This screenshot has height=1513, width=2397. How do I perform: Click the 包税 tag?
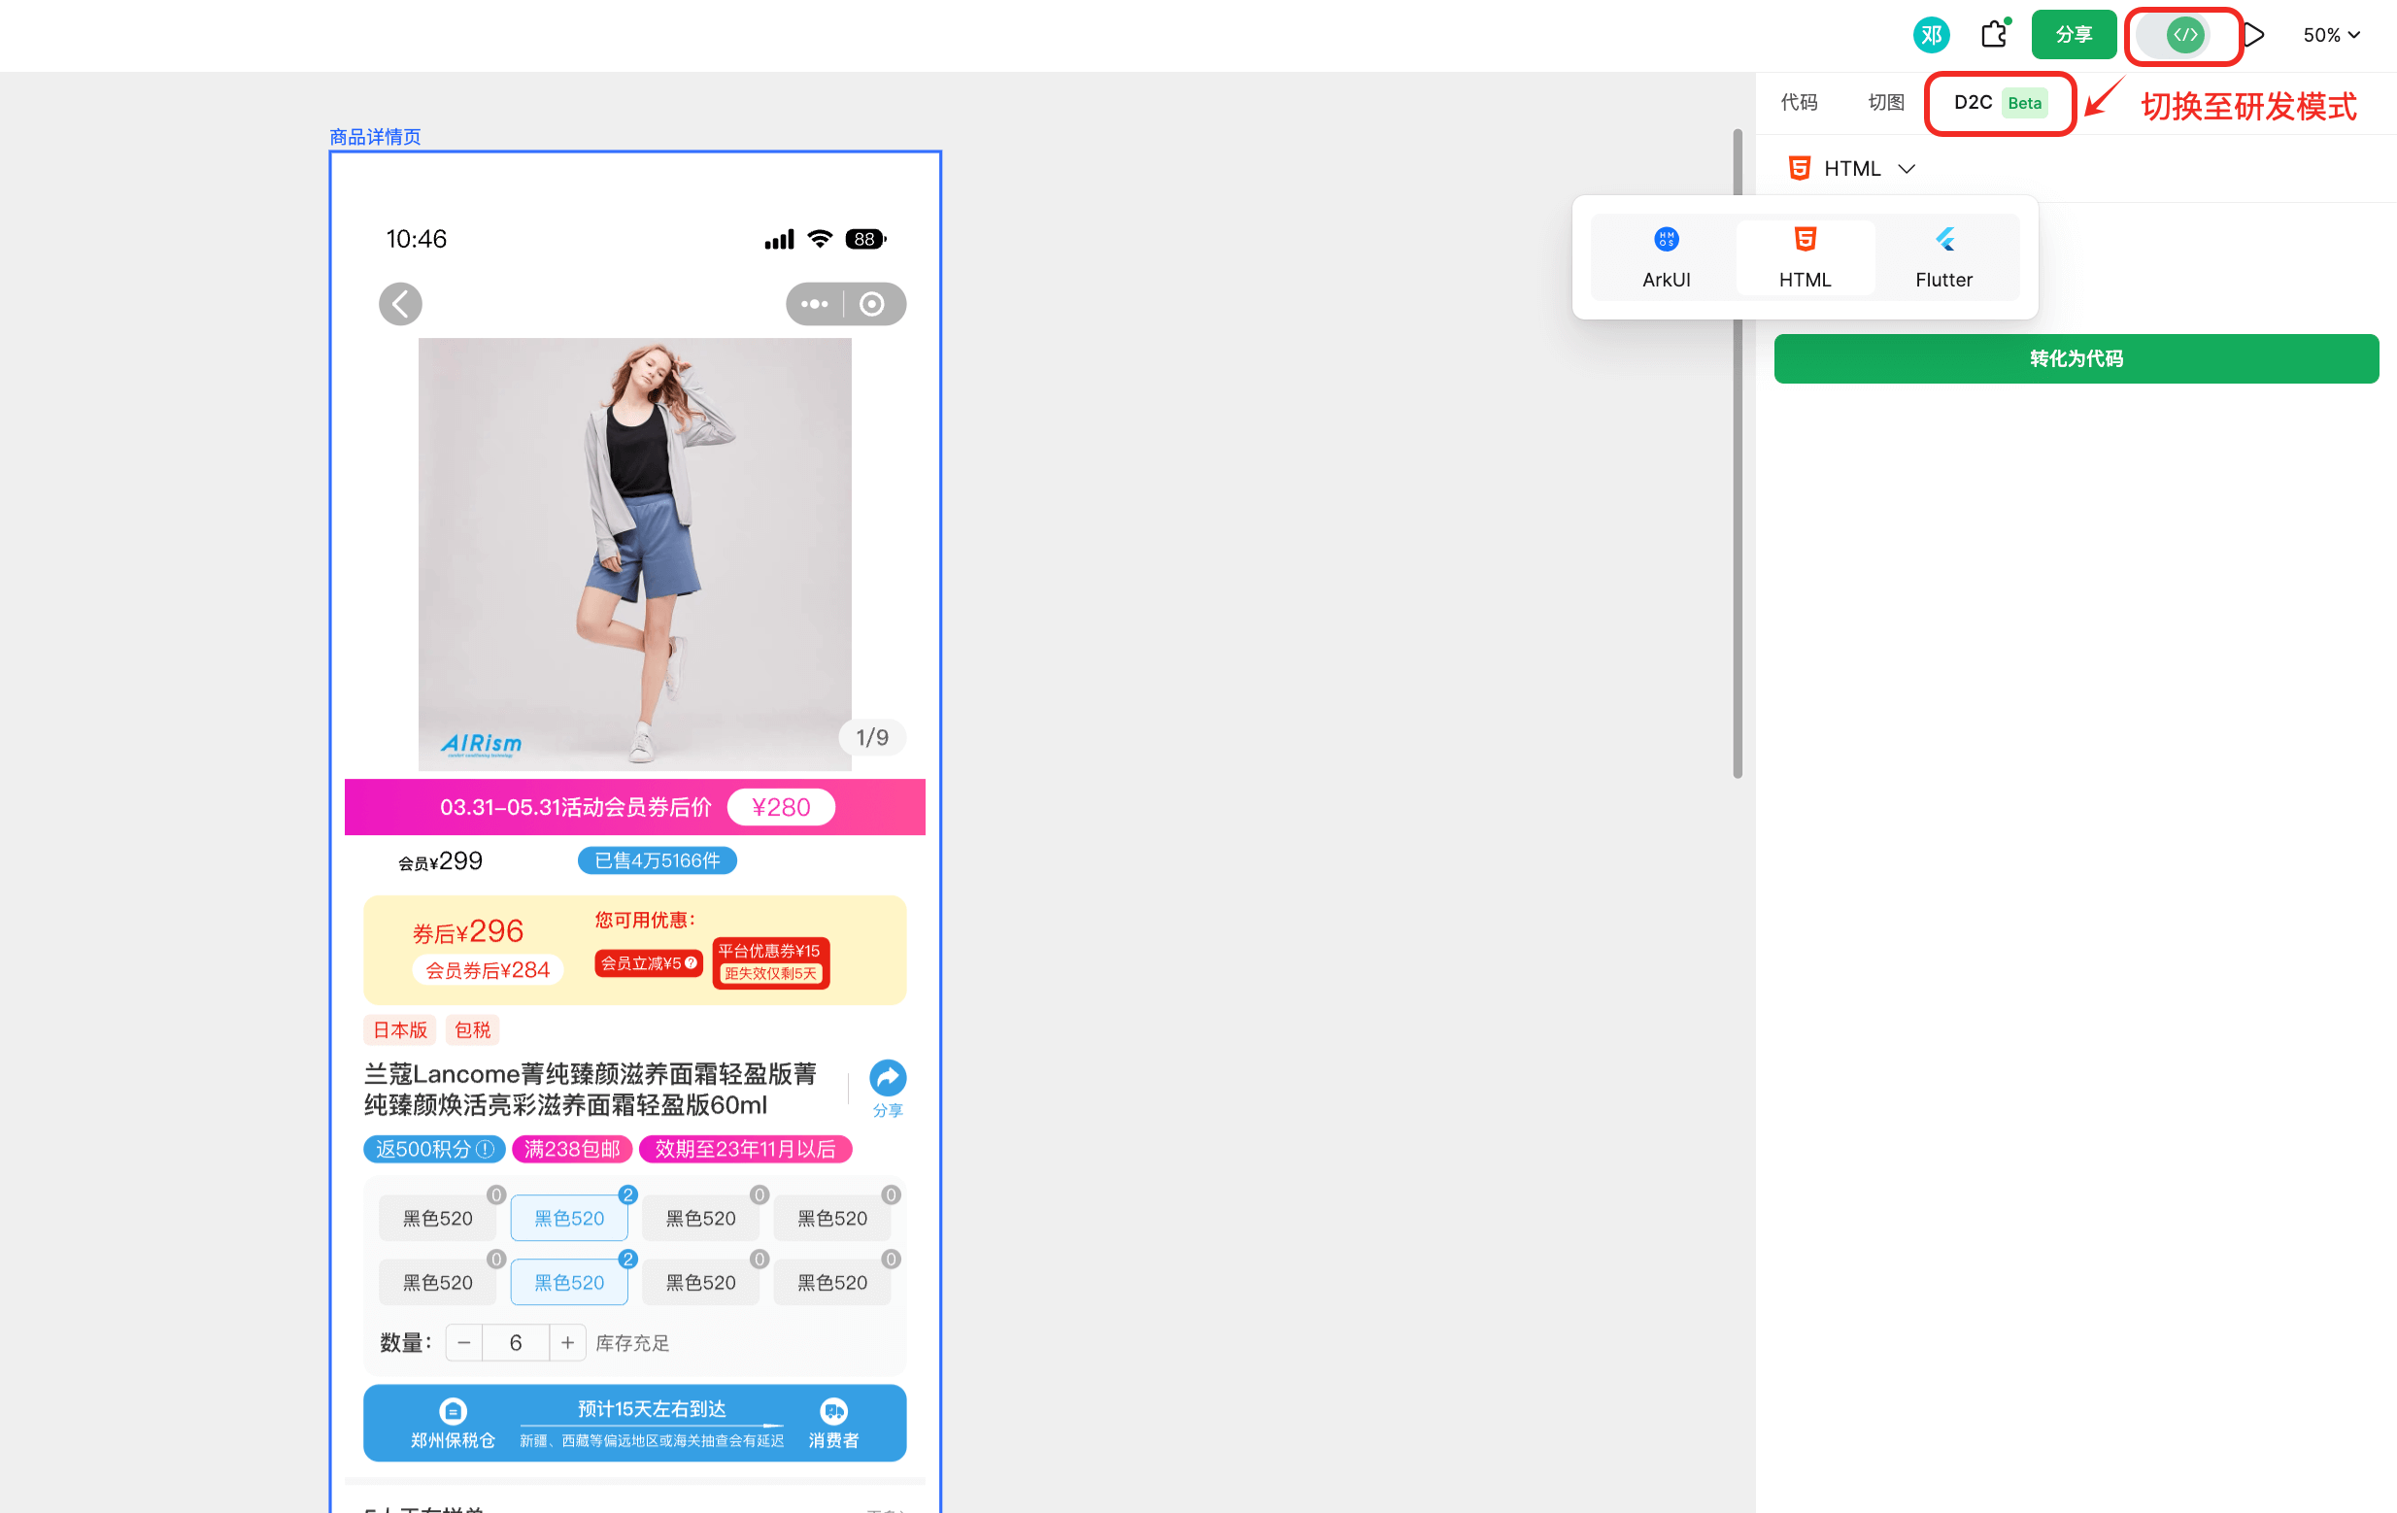tap(473, 1030)
